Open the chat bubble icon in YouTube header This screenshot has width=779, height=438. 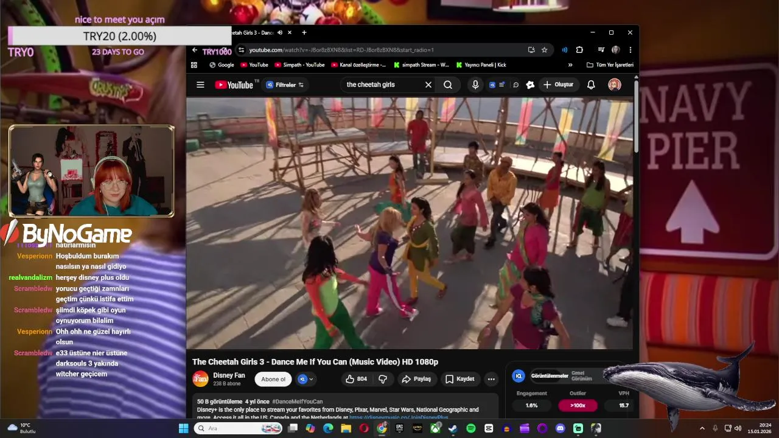515,85
